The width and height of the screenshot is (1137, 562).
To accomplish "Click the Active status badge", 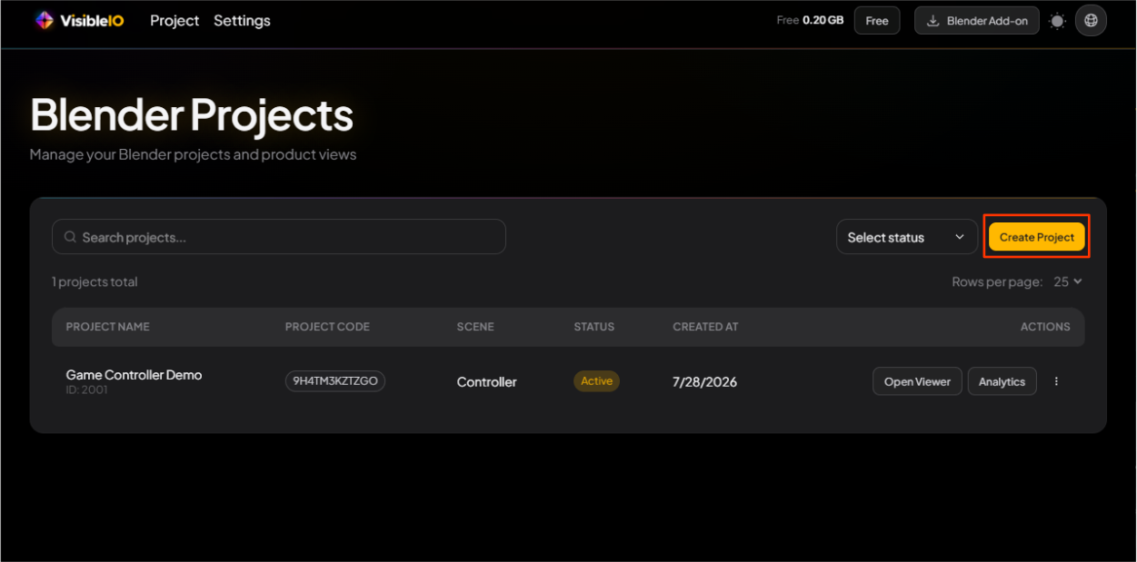I will point(596,381).
